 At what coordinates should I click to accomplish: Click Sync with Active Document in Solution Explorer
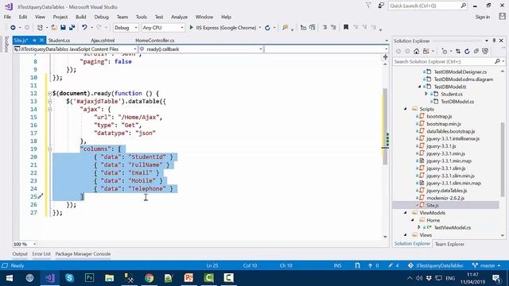(x=458, y=51)
